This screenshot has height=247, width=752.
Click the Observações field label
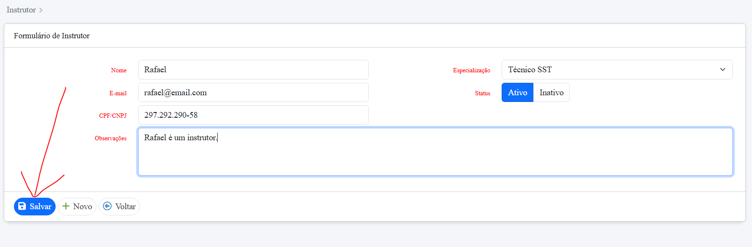coord(110,138)
